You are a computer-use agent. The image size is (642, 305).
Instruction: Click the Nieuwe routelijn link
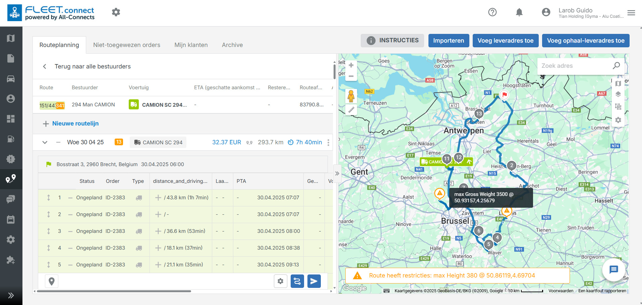click(75, 123)
